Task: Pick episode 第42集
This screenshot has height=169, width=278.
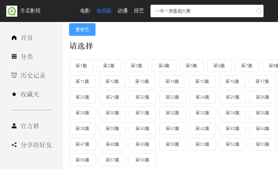Action: pos(202,128)
